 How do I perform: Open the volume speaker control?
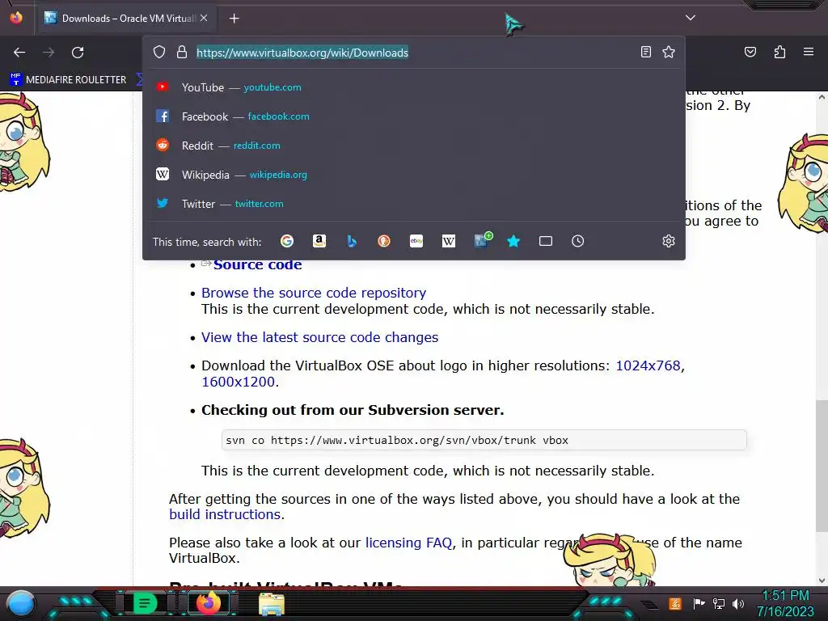738,603
